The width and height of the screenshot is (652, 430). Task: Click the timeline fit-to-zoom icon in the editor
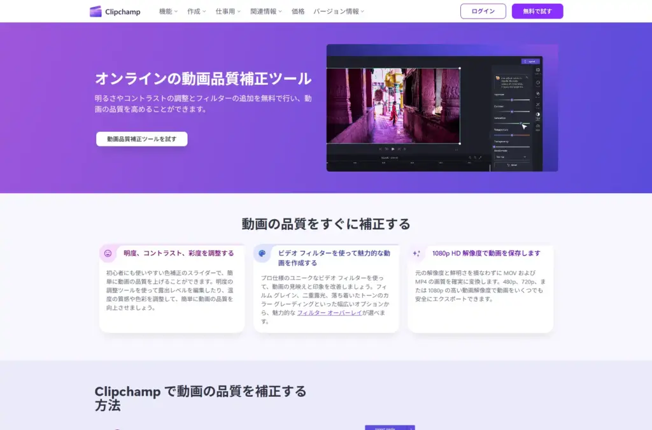click(x=480, y=157)
